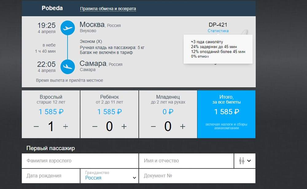Click the arrival plane icon for Самара
307x189 pixels.
pos(68,66)
